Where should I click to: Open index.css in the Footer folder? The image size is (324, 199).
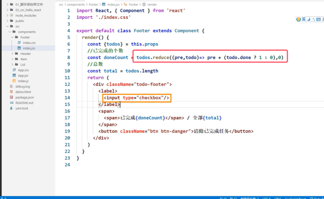click(x=29, y=43)
